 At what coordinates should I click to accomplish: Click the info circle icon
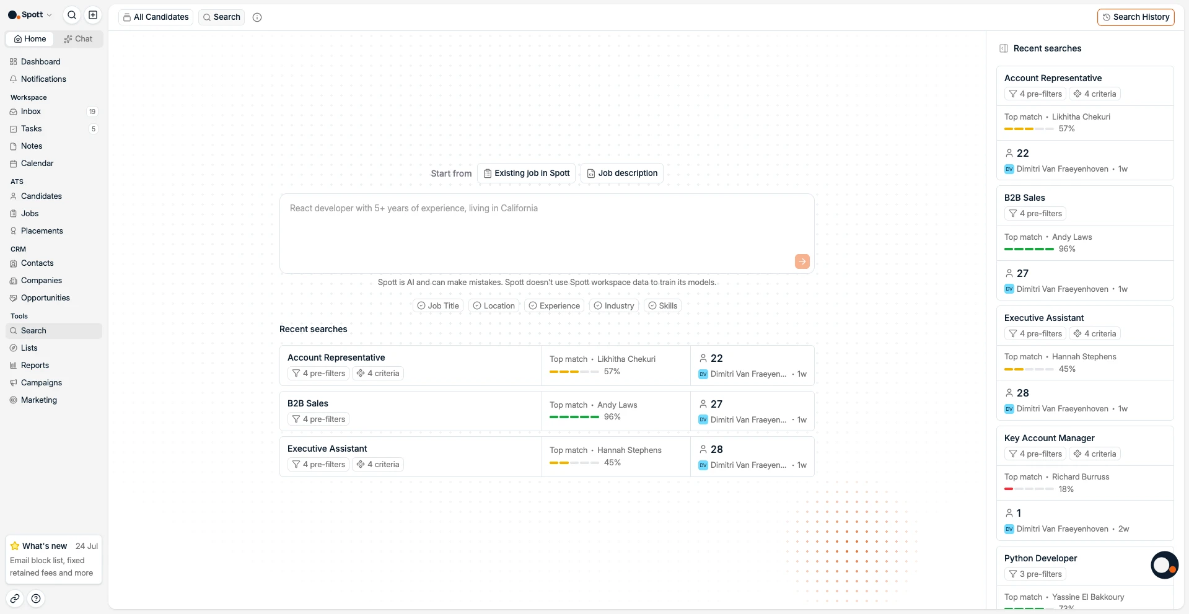257,17
